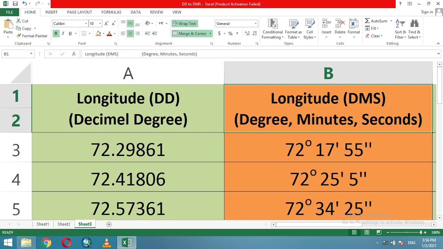Apply Accounting dollar number format
Image resolution: width=443 pixels, height=249 pixels.
click(x=219, y=34)
